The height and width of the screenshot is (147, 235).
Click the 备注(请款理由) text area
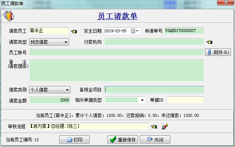[x=117, y=71]
